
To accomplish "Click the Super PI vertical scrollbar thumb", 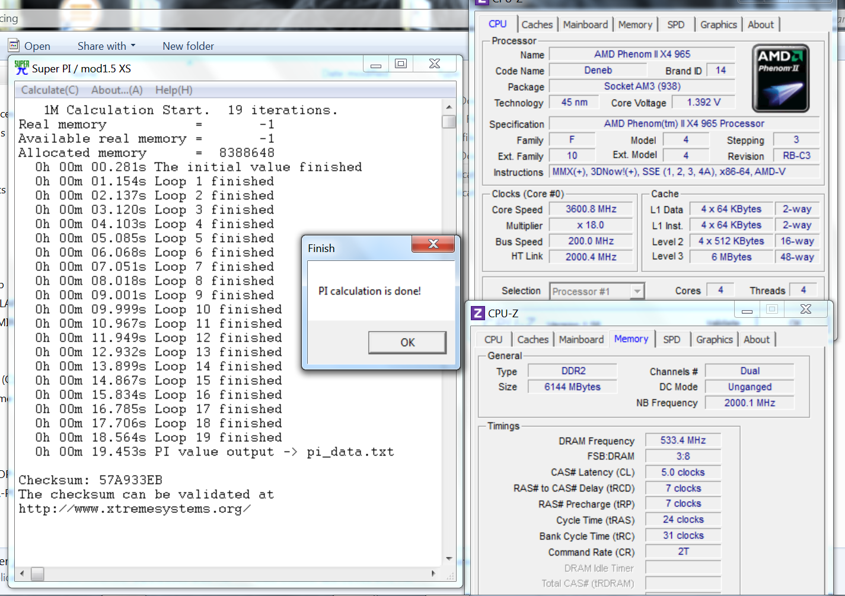I will click(x=449, y=122).
